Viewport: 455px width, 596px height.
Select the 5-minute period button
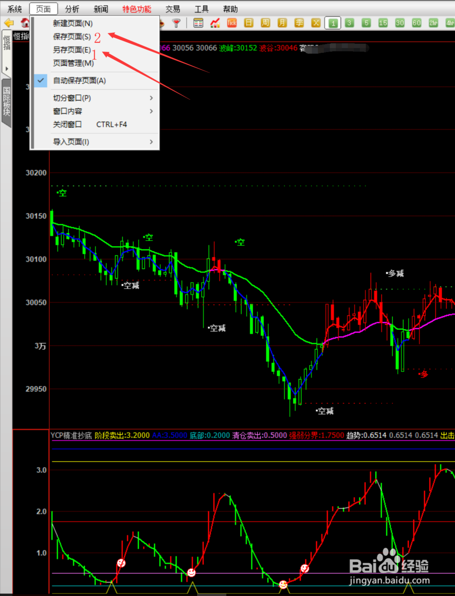(366, 23)
